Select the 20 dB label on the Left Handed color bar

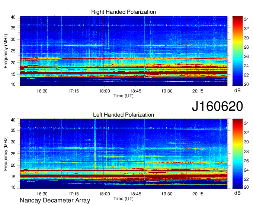tap(246, 187)
